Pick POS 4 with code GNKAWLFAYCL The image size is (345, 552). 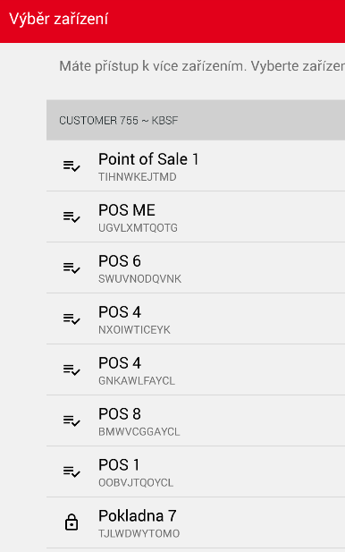coord(196,369)
